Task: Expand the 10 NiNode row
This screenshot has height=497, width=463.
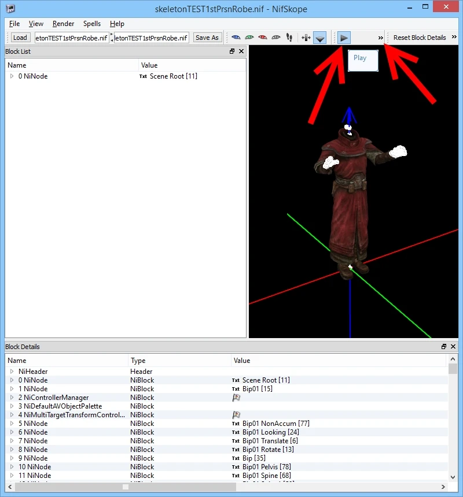Action: click(x=12, y=467)
